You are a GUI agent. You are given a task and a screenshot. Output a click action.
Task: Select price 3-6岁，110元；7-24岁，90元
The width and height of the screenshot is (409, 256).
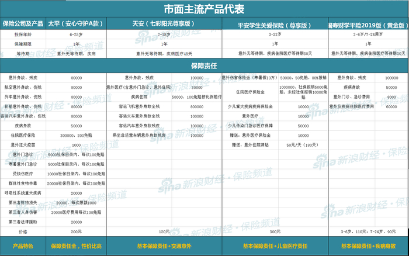tap(368, 231)
